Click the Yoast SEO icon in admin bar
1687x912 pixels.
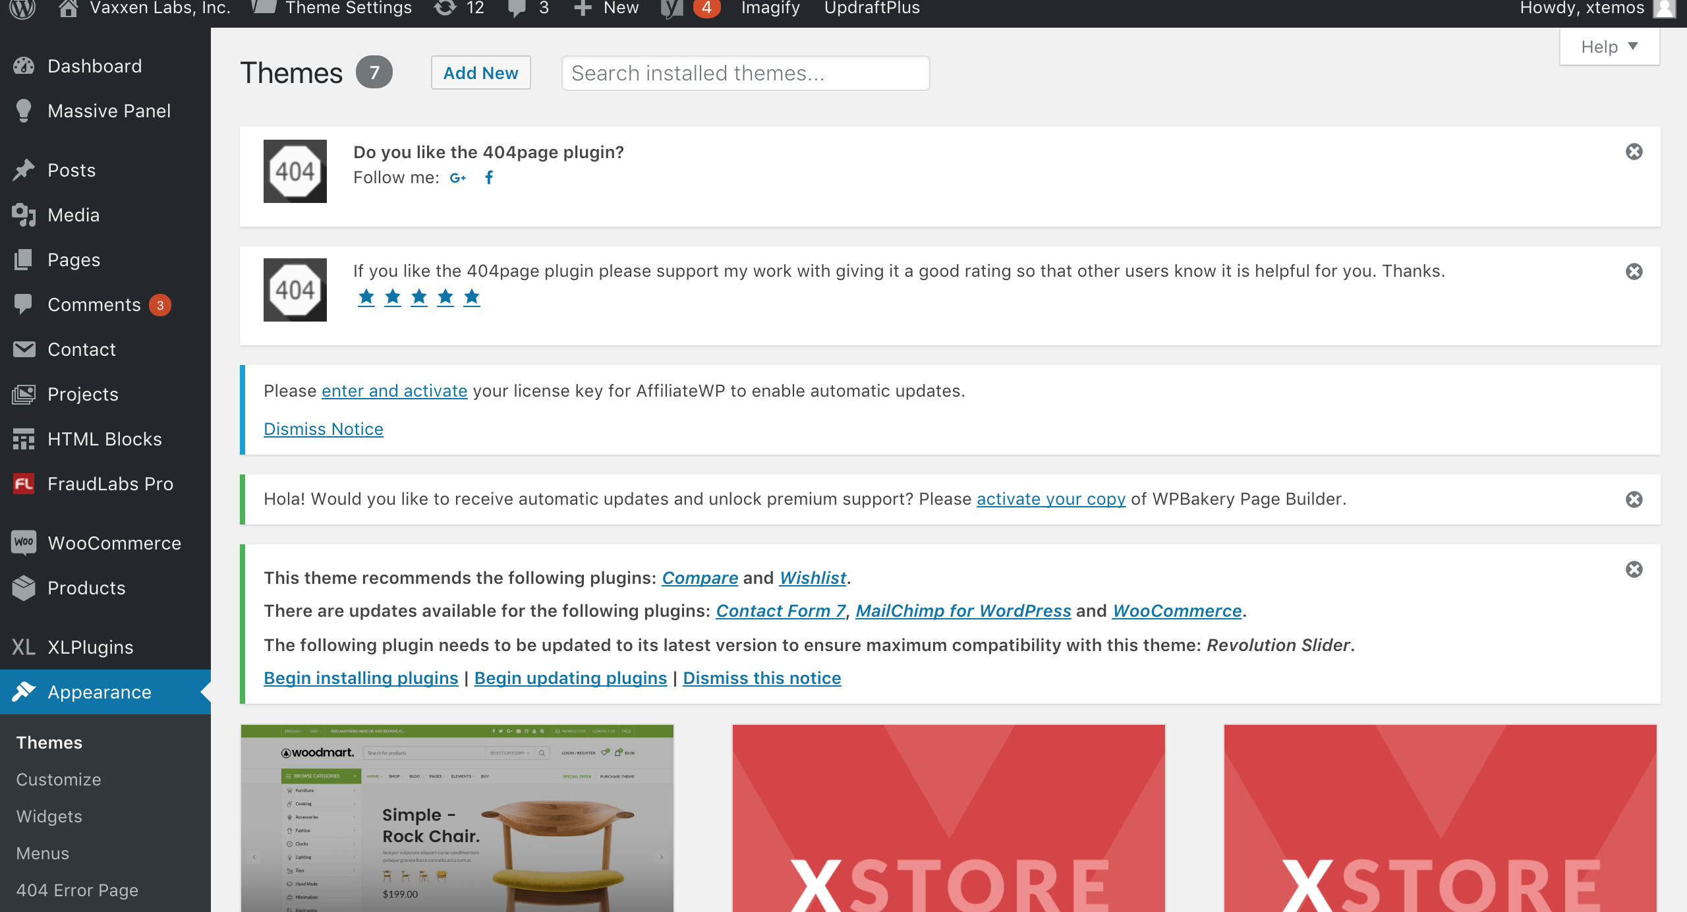click(672, 9)
